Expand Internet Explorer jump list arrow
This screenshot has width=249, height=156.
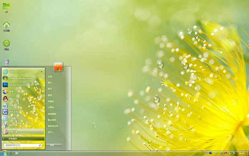pyautogui.click(x=41, y=72)
